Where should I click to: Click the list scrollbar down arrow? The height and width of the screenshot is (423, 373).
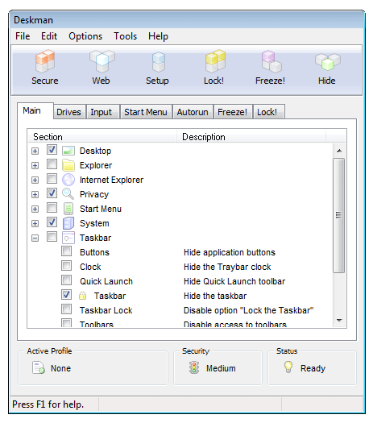coord(339,321)
